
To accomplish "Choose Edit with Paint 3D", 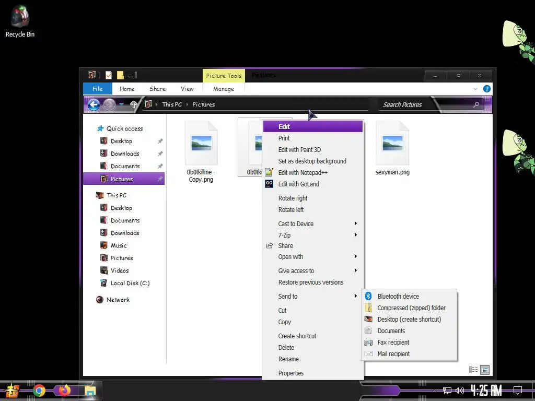I will coord(313,150).
